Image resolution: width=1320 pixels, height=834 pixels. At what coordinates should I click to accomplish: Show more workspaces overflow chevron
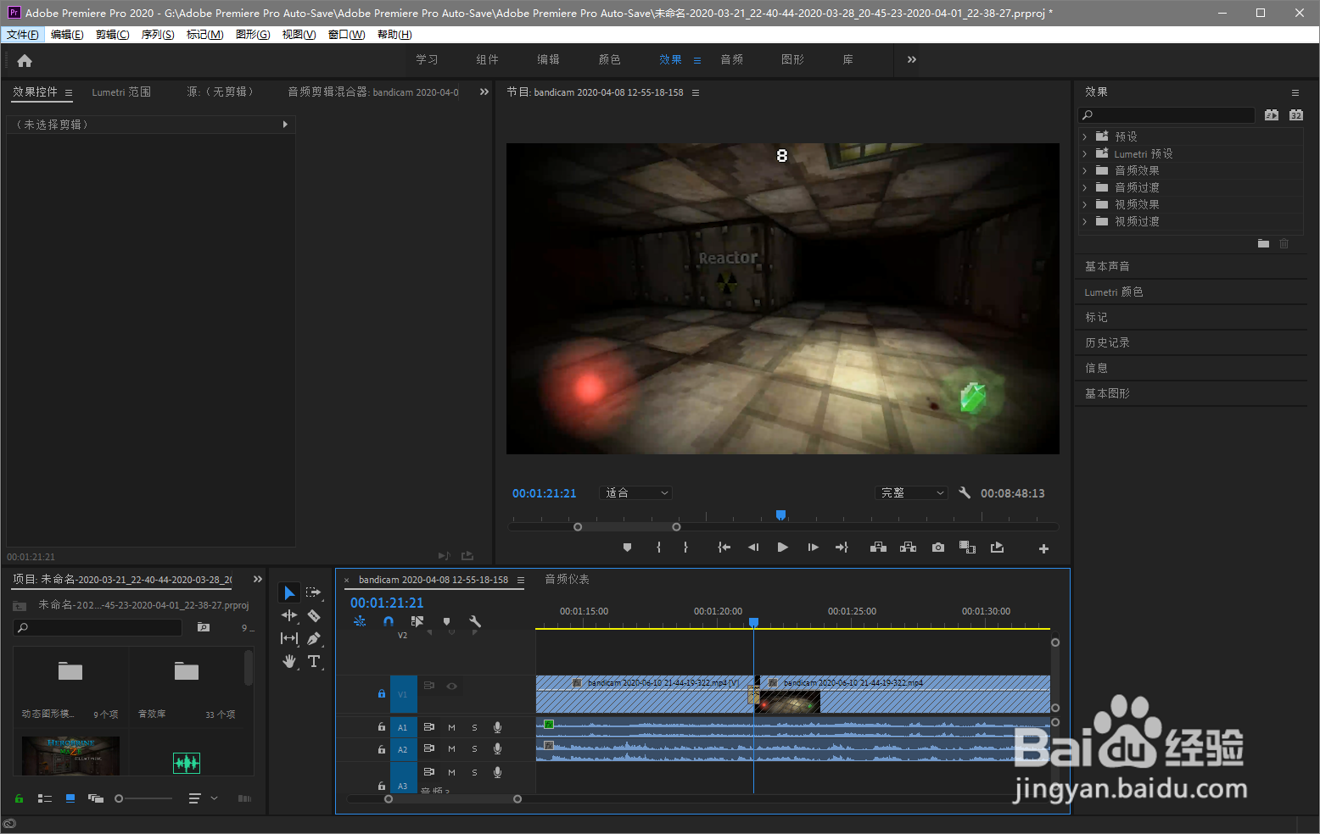[912, 59]
